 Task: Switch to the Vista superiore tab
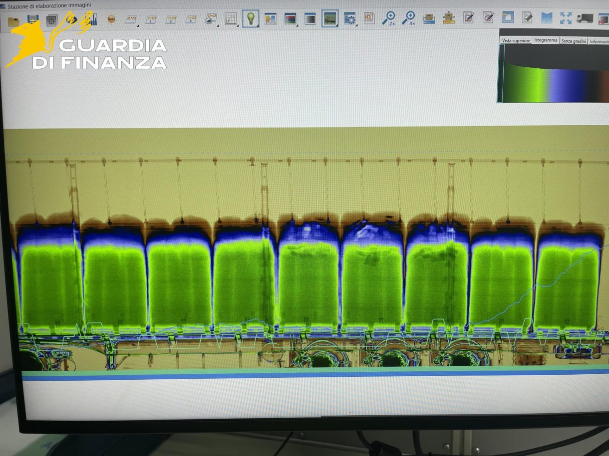[x=516, y=41]
